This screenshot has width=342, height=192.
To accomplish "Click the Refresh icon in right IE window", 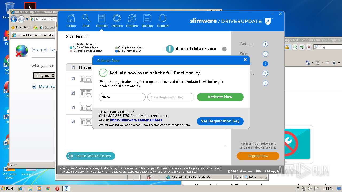I will (302, 47).
